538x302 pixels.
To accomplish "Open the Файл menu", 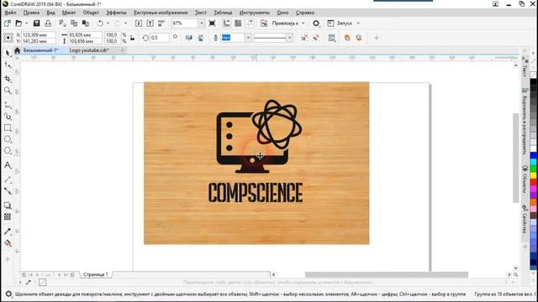I will click(10, 13).
